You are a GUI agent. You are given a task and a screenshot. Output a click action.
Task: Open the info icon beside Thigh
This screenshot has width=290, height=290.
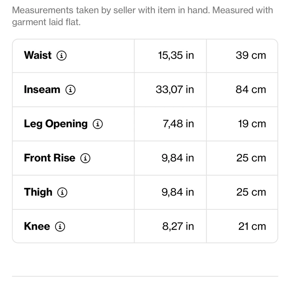[62, 192]
